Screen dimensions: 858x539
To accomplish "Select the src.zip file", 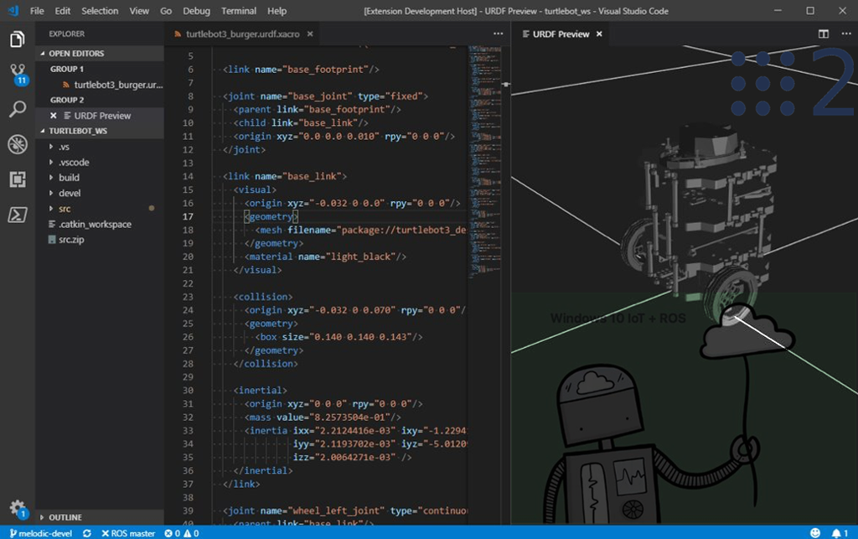I will tap(71, 240).
